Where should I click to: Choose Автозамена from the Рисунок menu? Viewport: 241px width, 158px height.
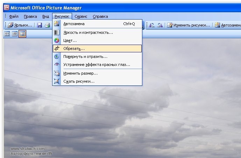(x=97, y=24)
